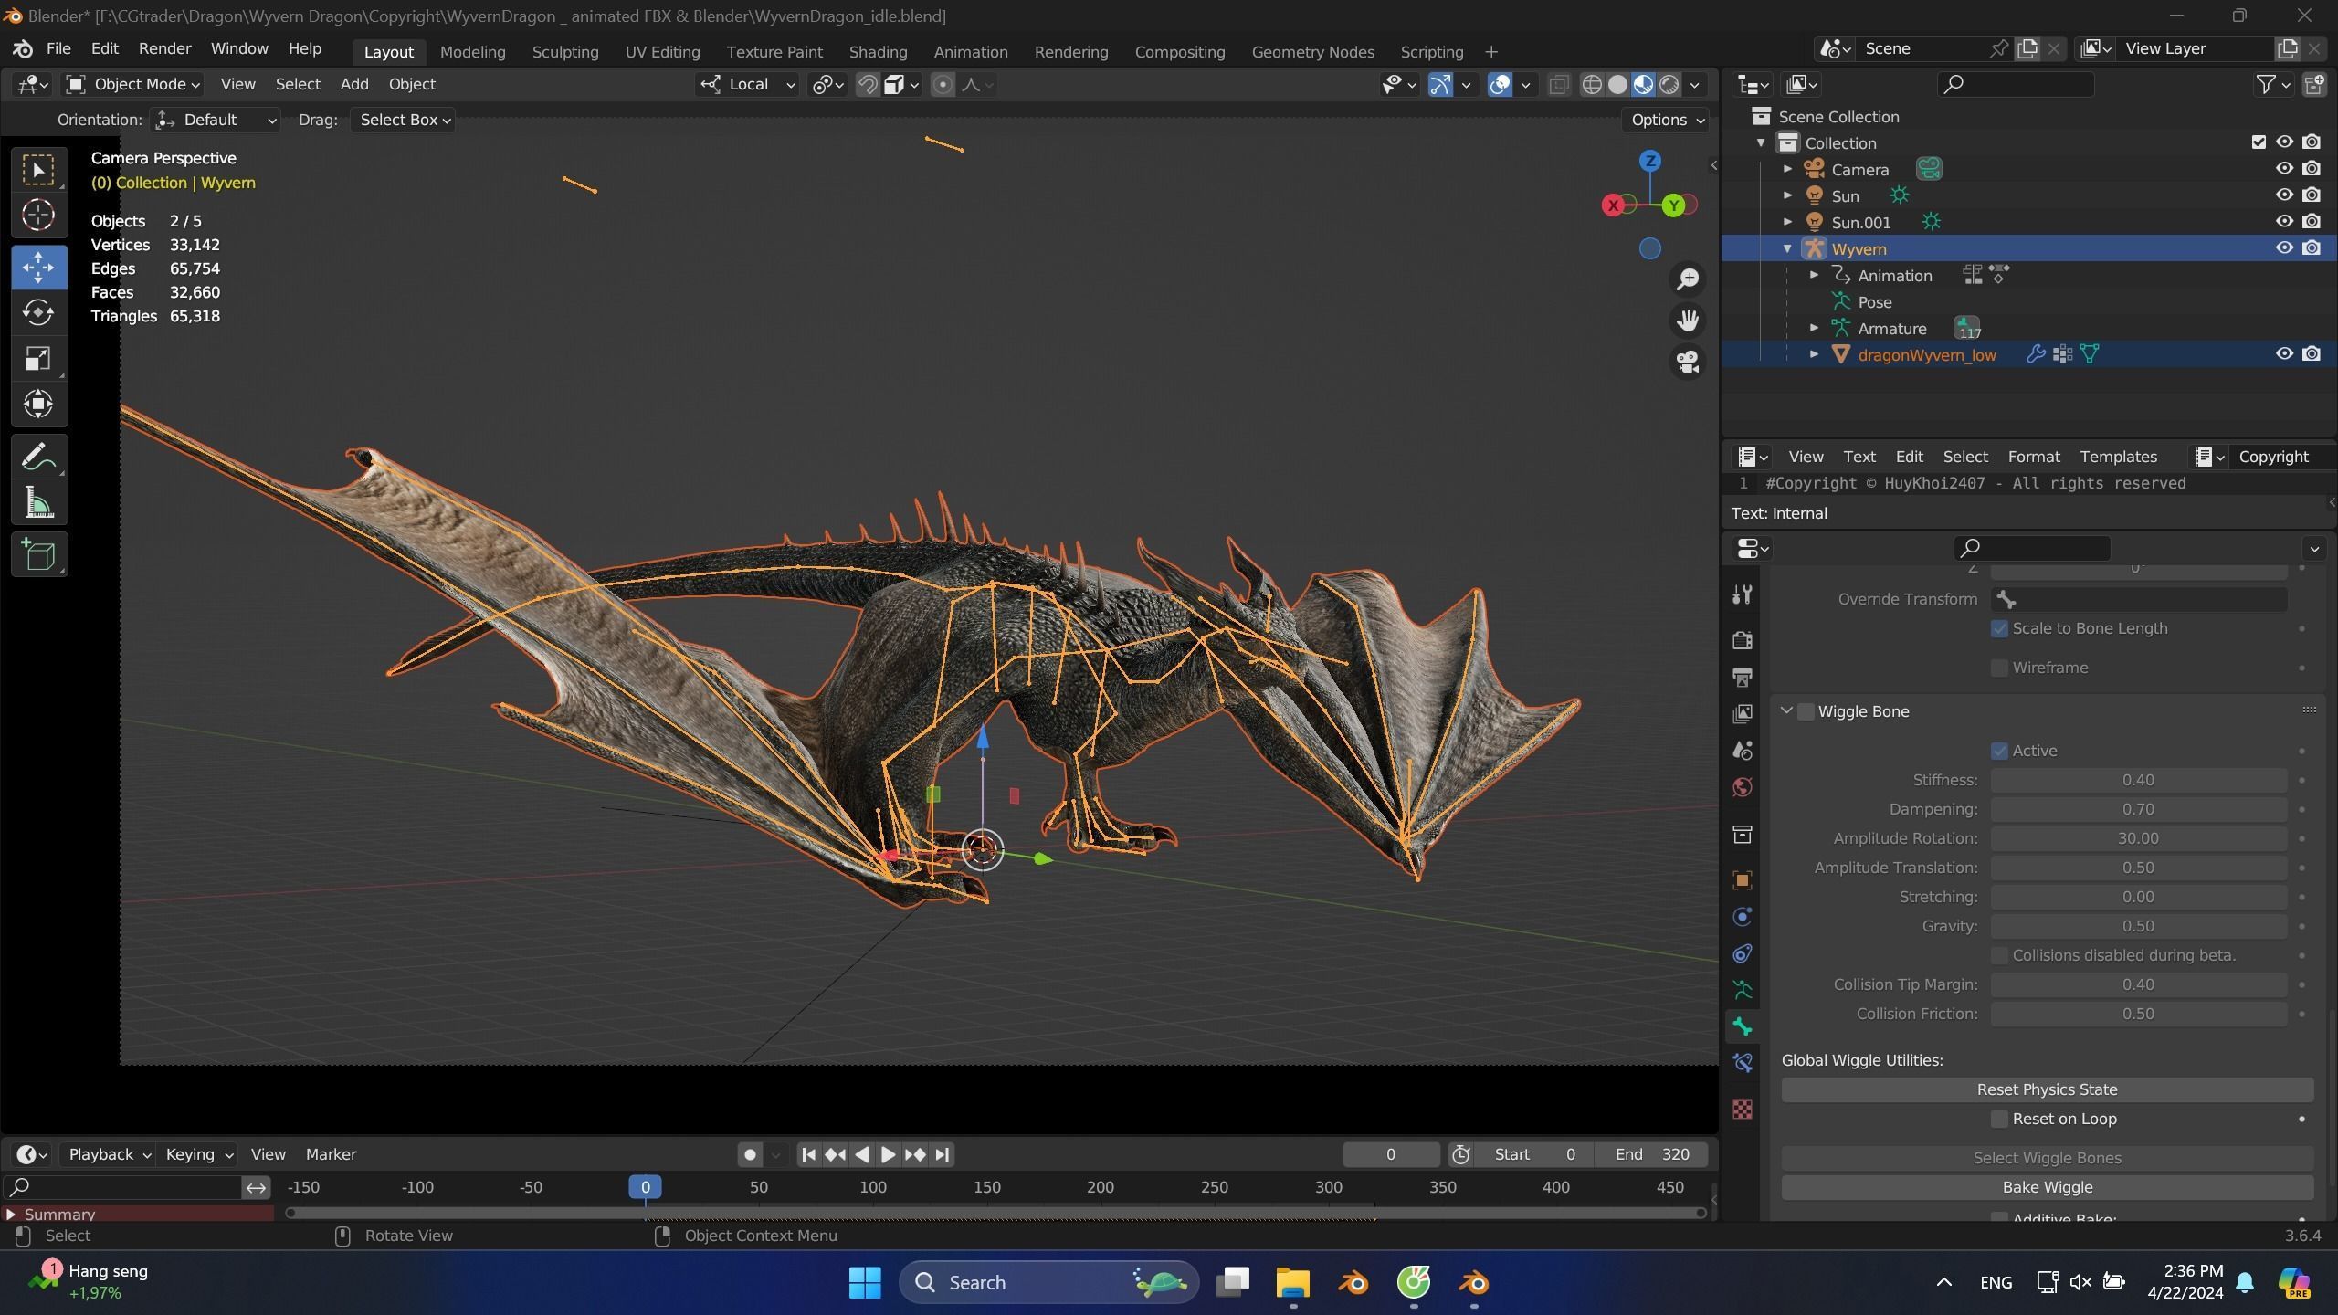Open the Object Constraints properties tab
Viewport: 2338px width, 1315px height.
click(1743, 954)
